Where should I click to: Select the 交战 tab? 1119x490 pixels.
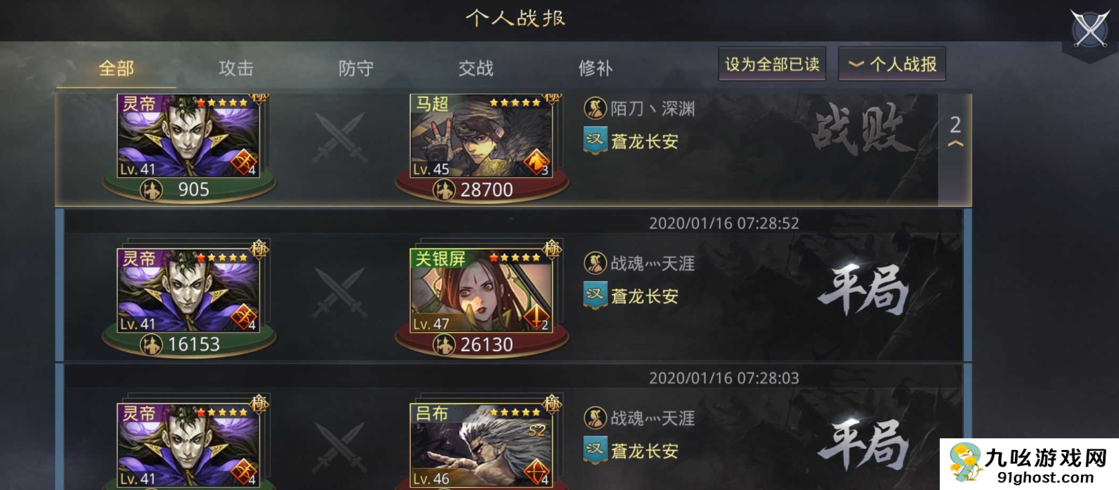click(x=476, y=68)
